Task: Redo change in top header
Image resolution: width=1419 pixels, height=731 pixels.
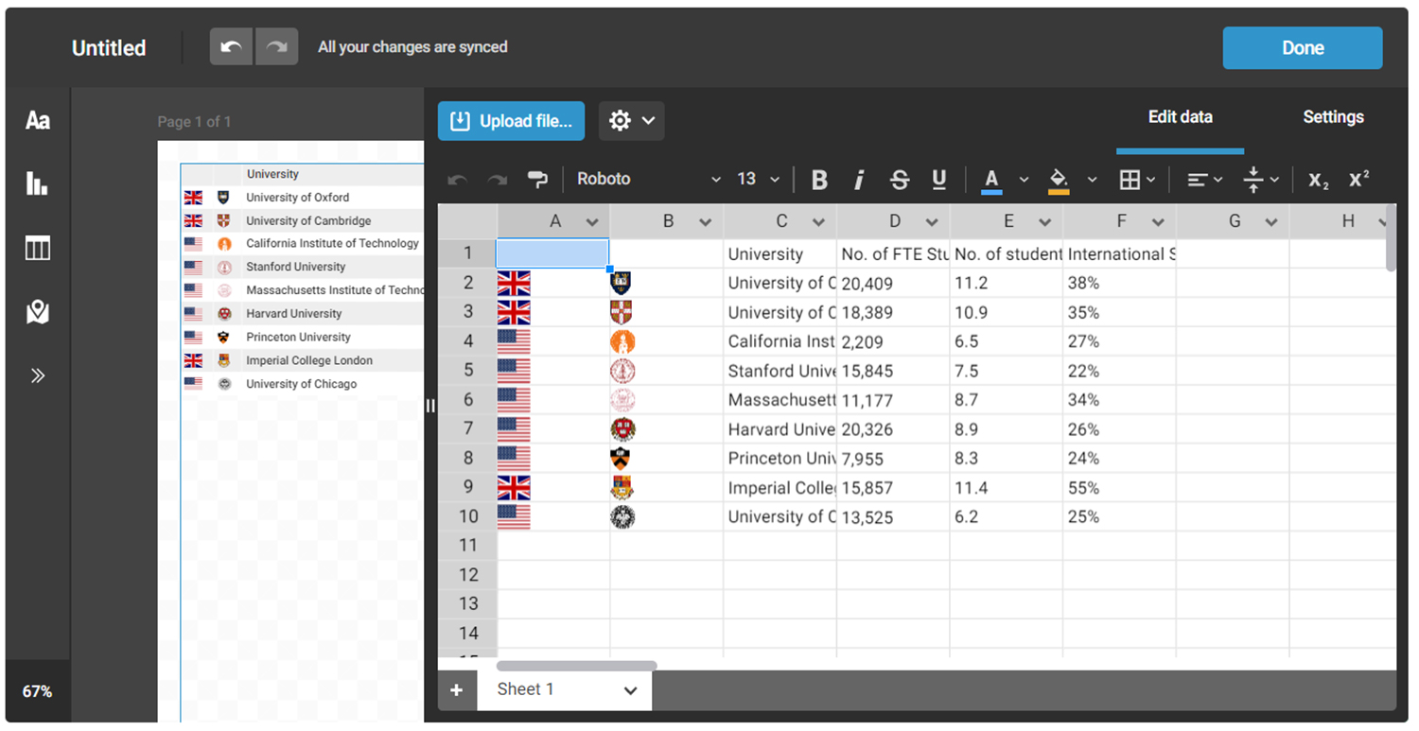Action: (x=276, y=46)
